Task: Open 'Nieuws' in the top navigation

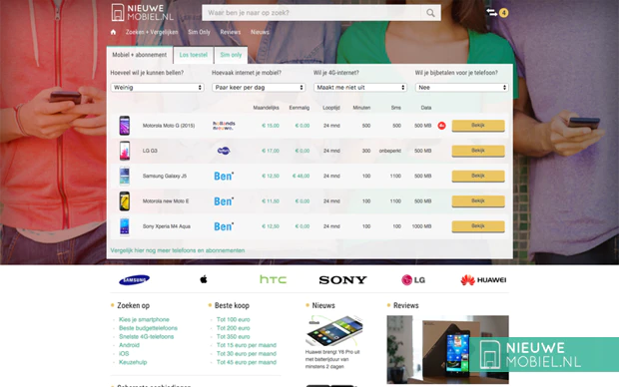Action: tap(260, 32)
